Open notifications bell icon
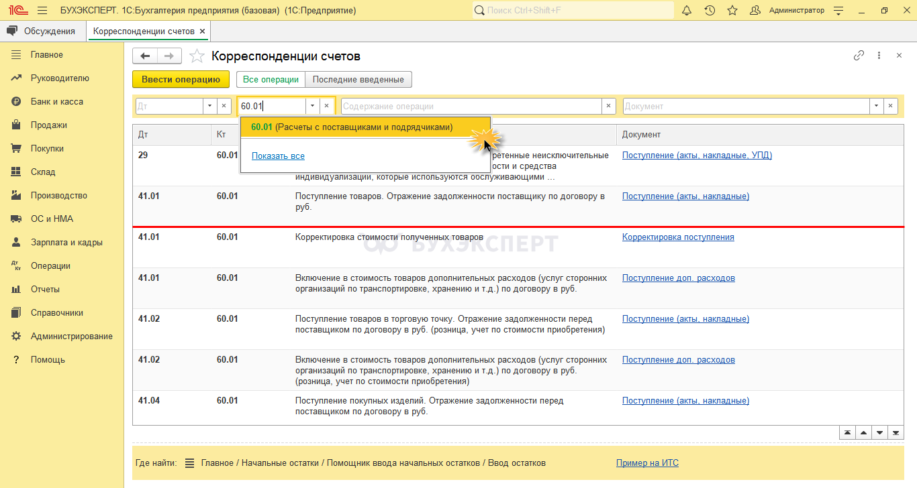 [x=687, y=11]
